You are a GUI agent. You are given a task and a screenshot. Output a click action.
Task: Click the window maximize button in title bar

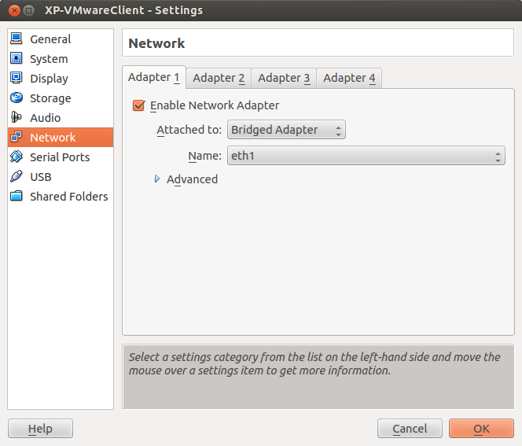click(29, 10)
